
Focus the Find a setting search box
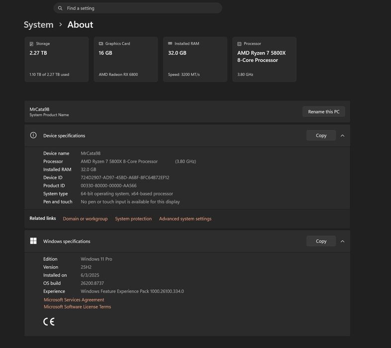[x=138, y=8]
